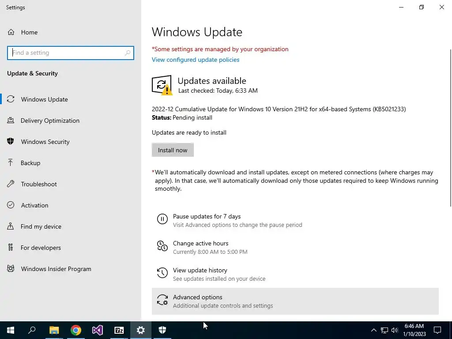Click the Updates available warning icon
Viewport: 452px width, 339px height.
162,85
